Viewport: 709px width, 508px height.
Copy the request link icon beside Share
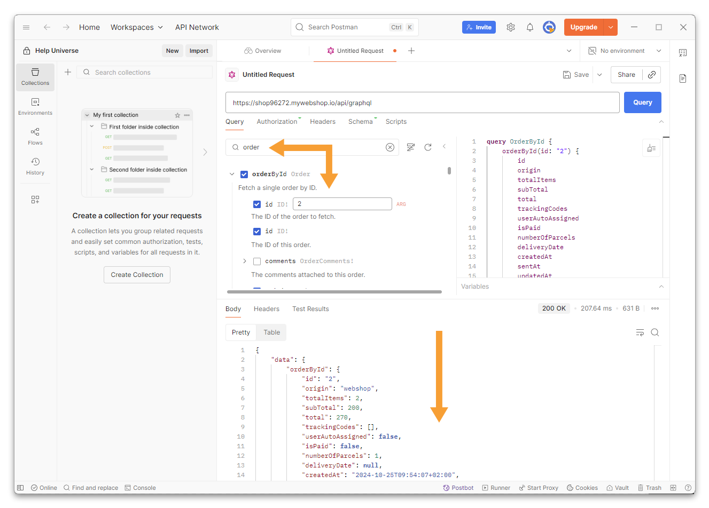coord(652,75)
